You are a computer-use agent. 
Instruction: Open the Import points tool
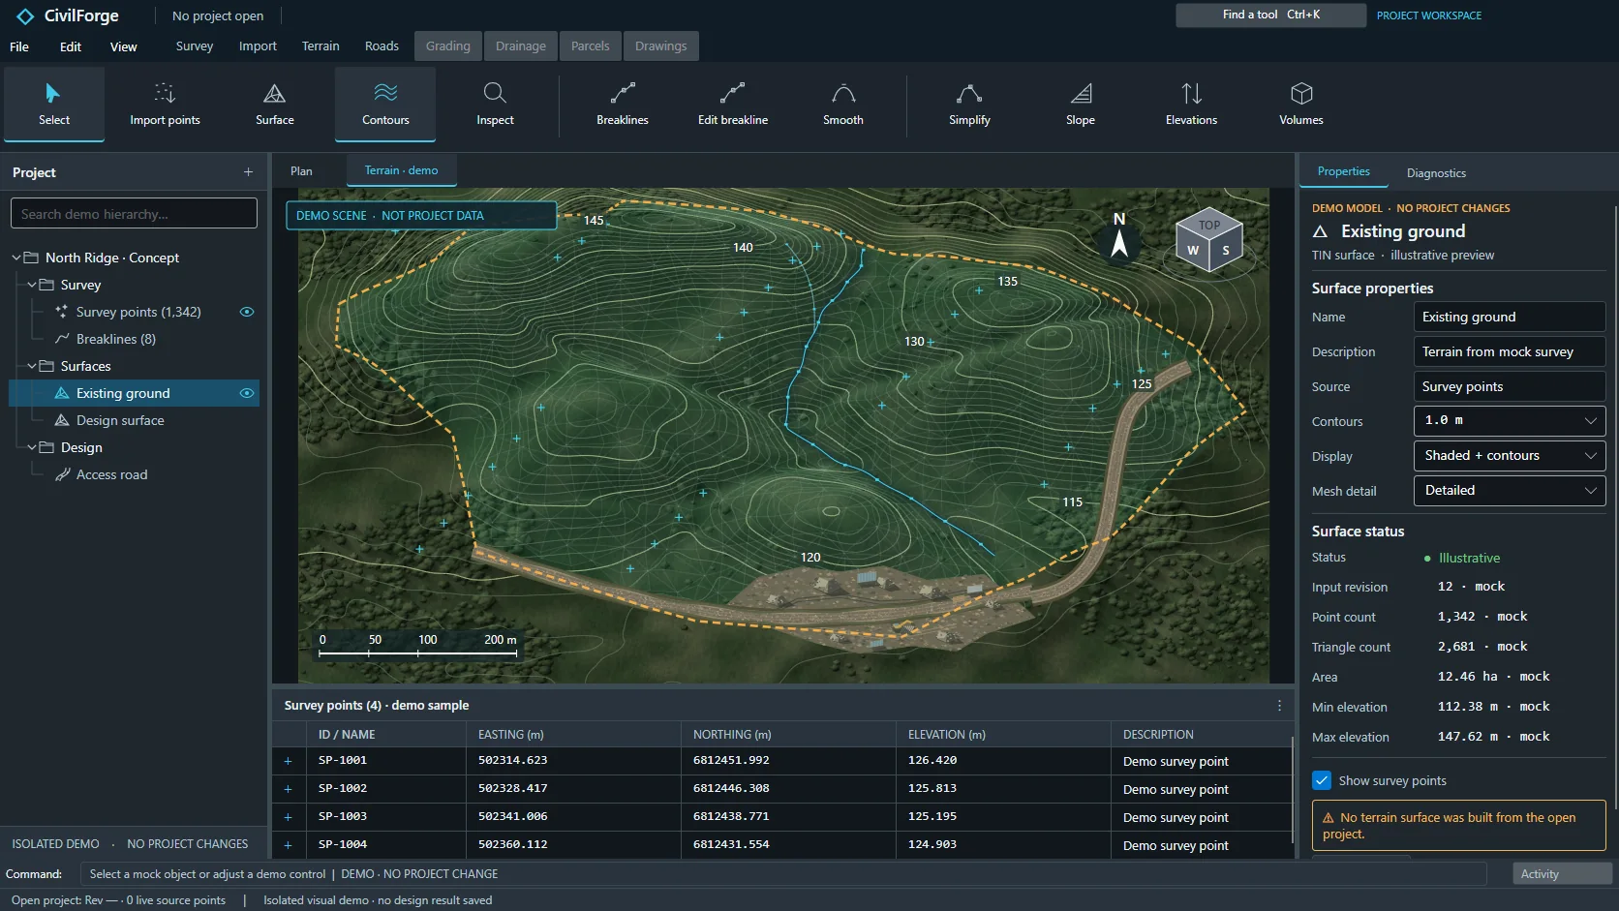(165, 105)
